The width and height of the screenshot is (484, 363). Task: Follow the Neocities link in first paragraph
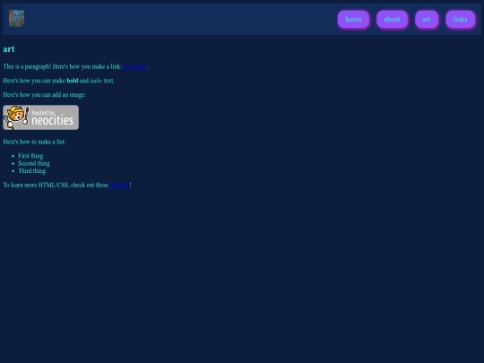[134, 66]
